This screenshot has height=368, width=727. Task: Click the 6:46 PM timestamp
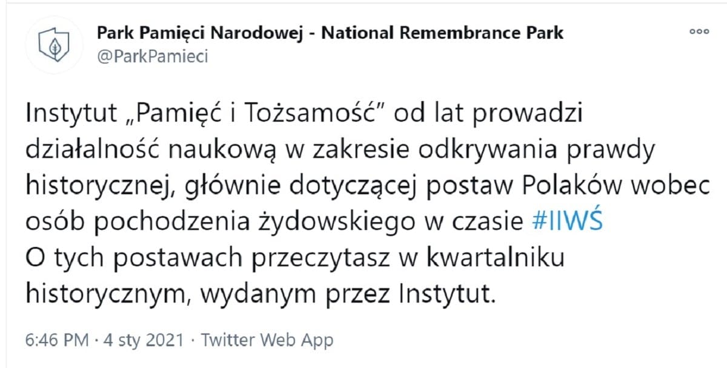click(58, 340)
